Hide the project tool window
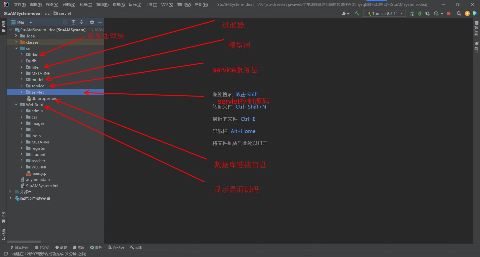Screen dimensions: 480x257 (x=100, y=22)
